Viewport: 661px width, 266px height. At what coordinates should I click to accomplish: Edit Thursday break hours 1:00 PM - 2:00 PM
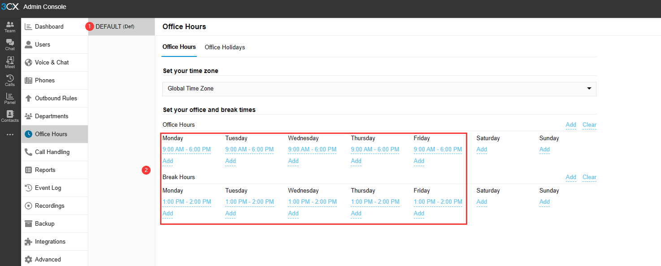click(x=375, y=202)
